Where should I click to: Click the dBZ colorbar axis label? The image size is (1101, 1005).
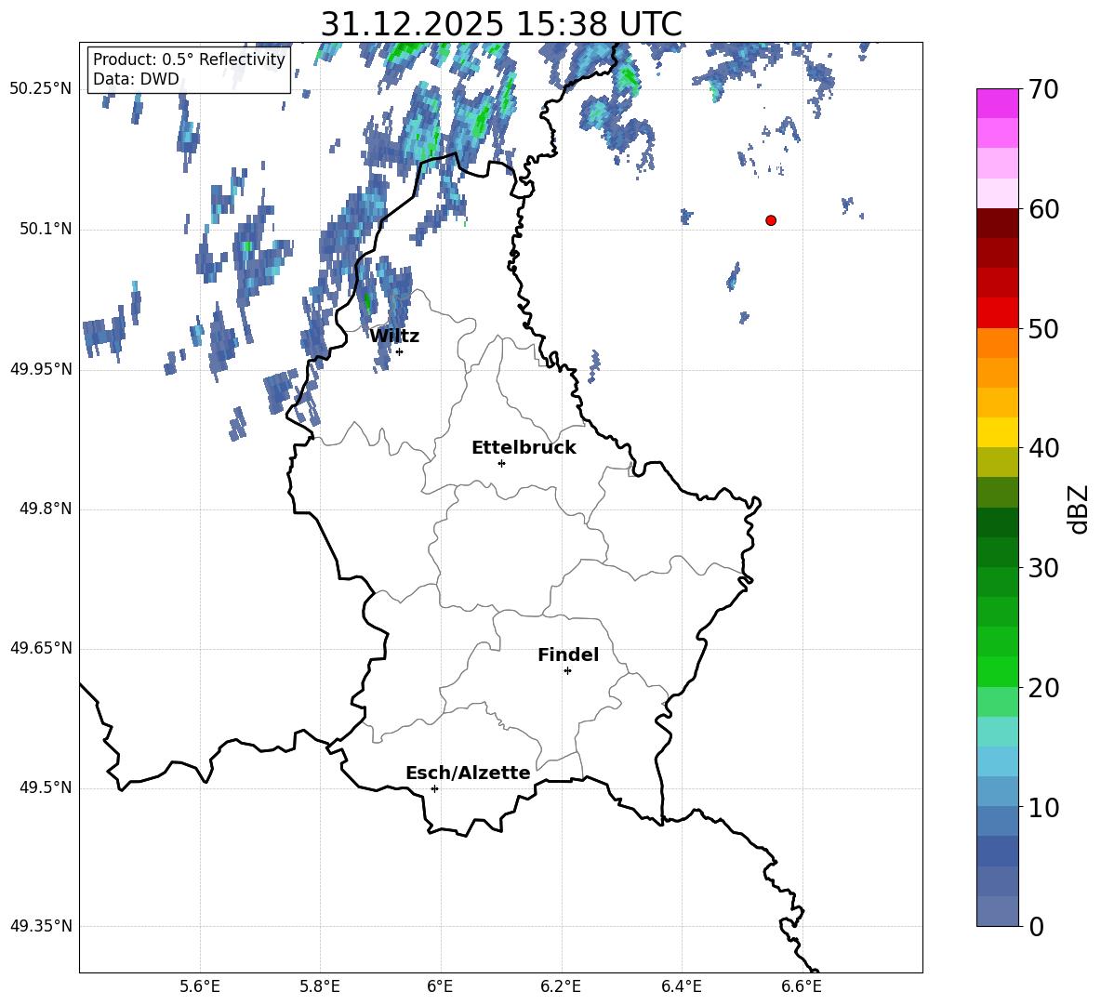(1079, 509)
